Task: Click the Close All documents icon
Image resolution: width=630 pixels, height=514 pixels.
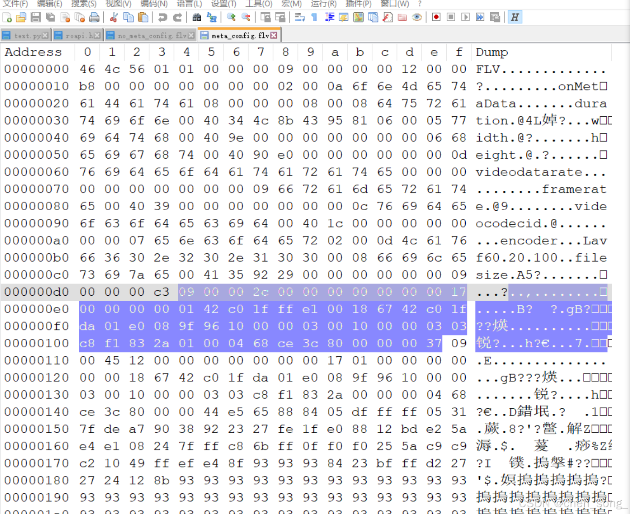Action: coord(80,17)
